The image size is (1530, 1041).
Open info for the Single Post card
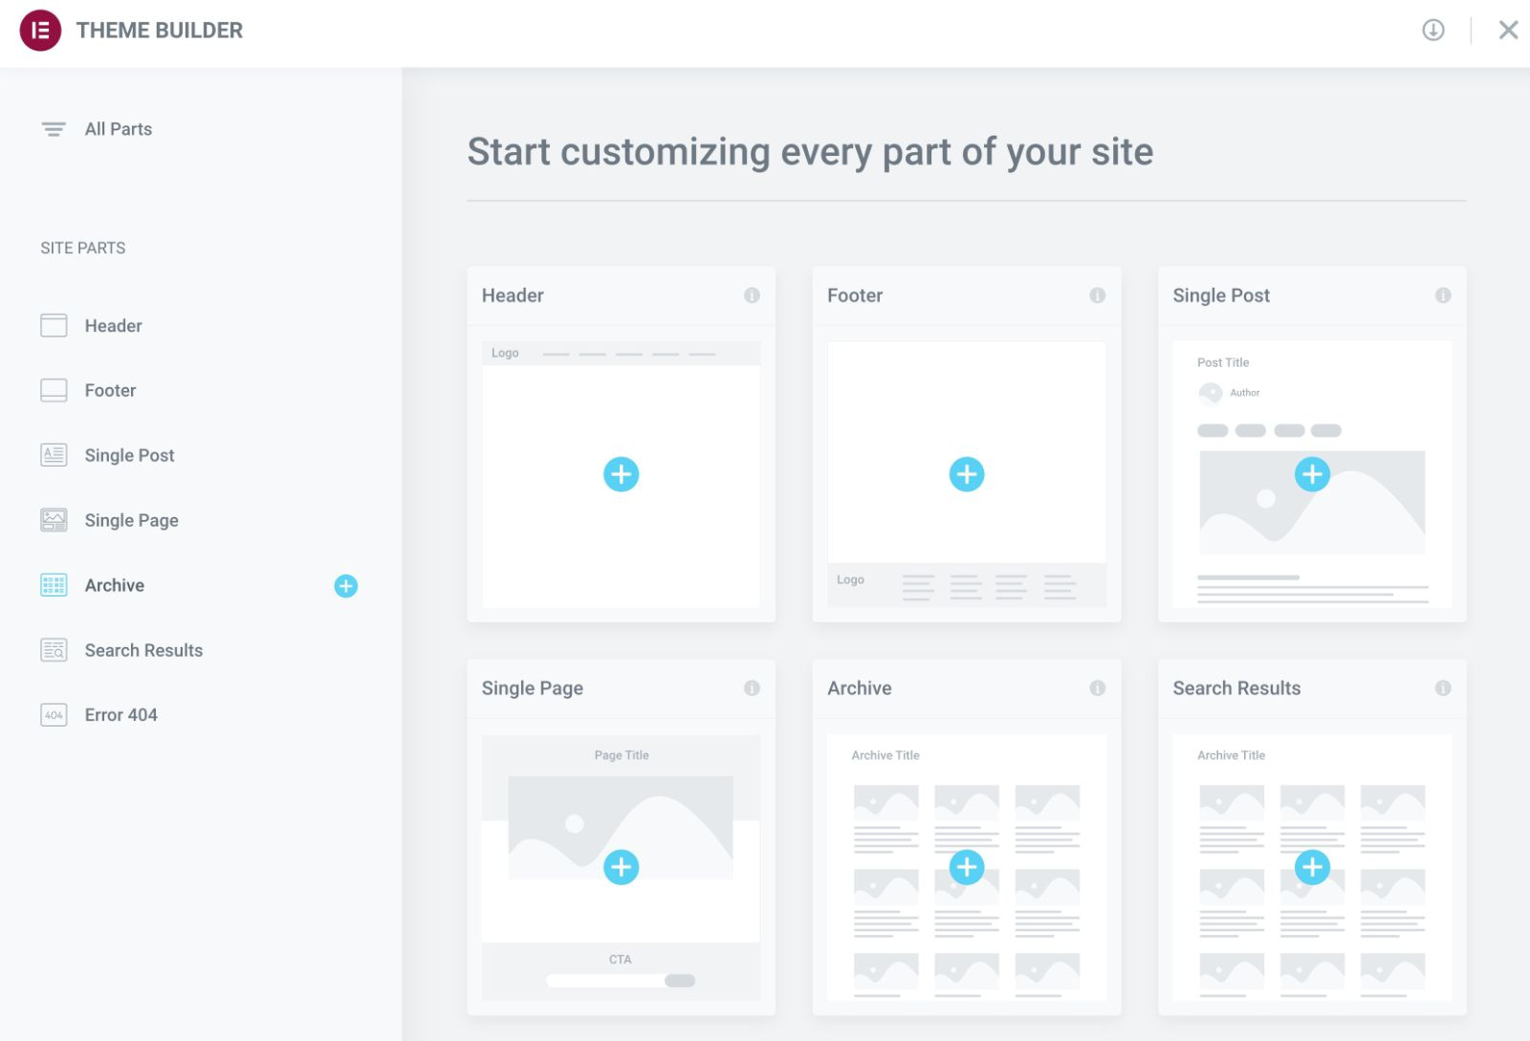coord(1444,296)
